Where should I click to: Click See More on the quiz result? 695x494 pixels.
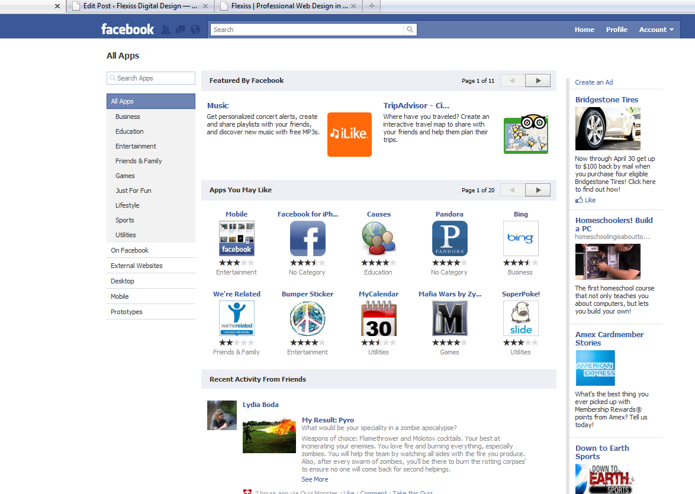click(315, 479)
